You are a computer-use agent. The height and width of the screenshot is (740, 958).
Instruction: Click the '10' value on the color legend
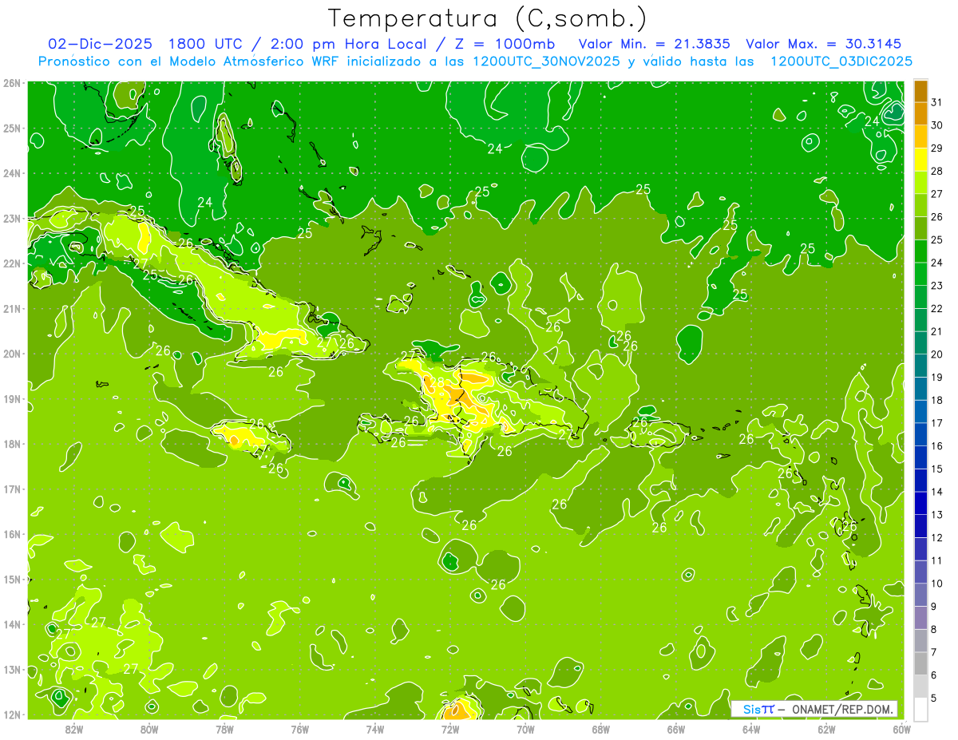click(x=936, y=584)
